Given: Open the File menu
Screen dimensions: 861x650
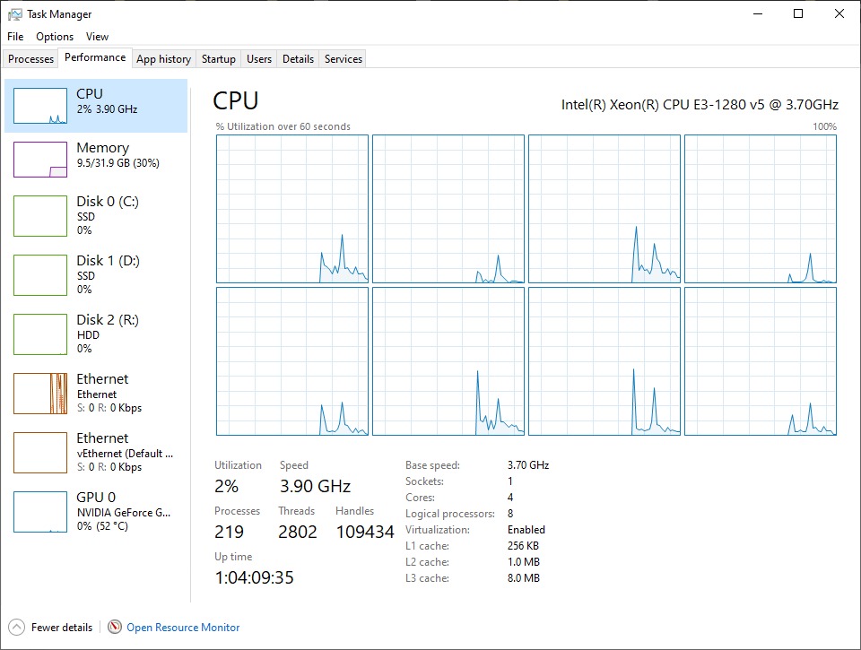Looking at the screenshot, I should [15, 37].
